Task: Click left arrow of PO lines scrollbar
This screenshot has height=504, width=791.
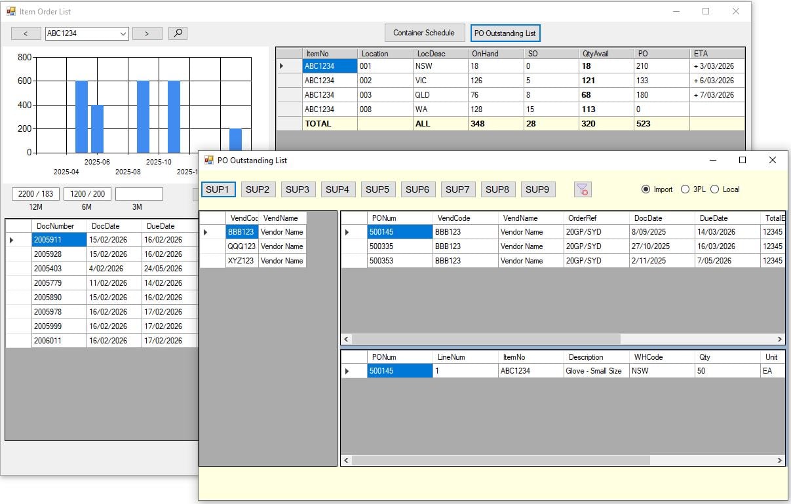Action: click(346, 461)
